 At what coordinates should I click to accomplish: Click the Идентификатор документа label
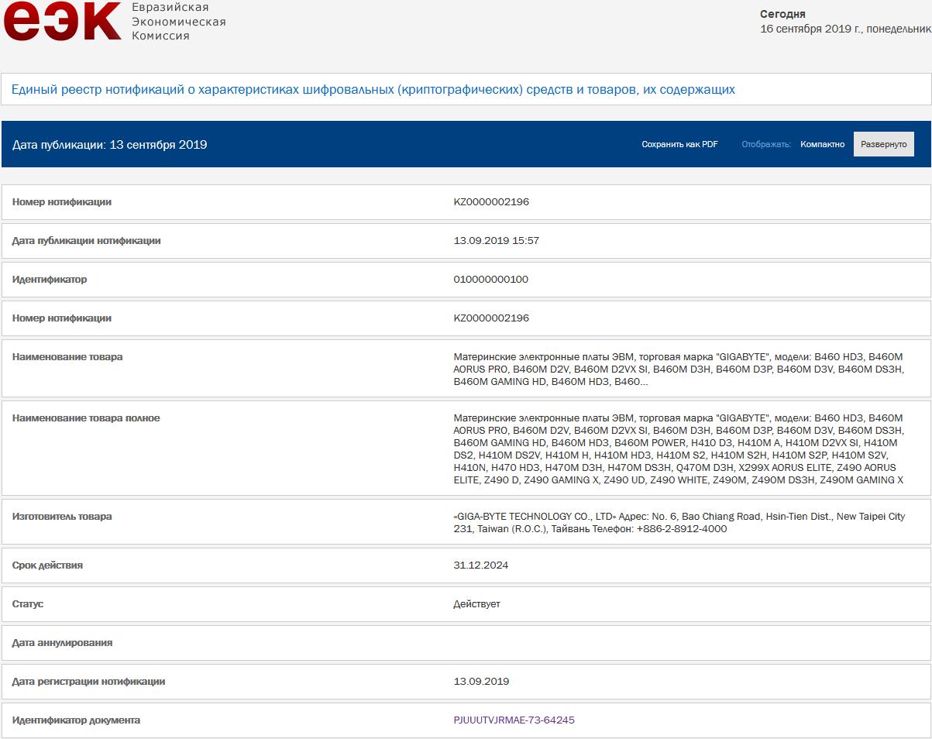pos(76,720)
